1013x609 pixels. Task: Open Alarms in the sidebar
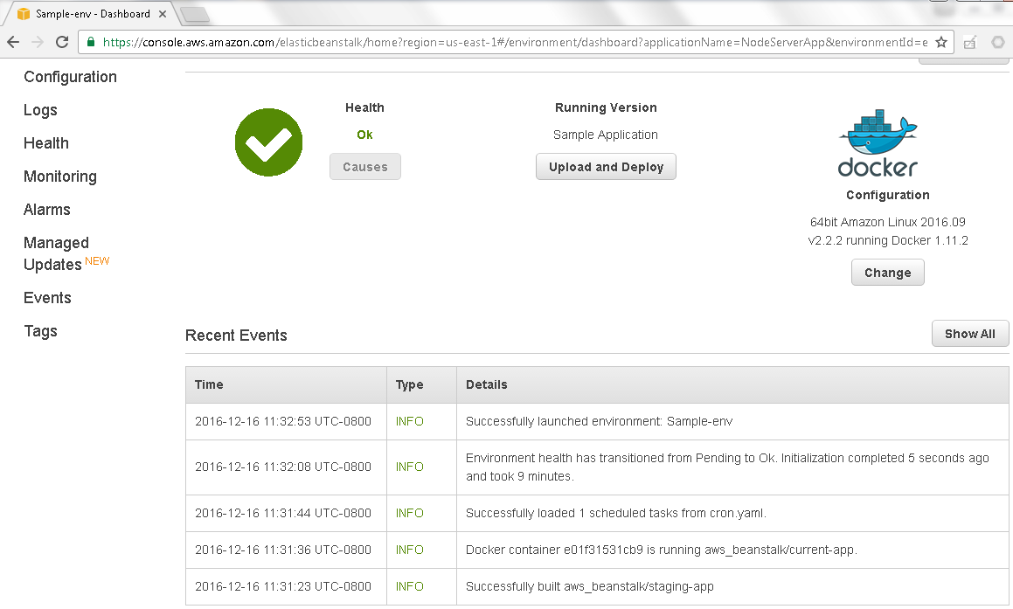click(47, 210)
